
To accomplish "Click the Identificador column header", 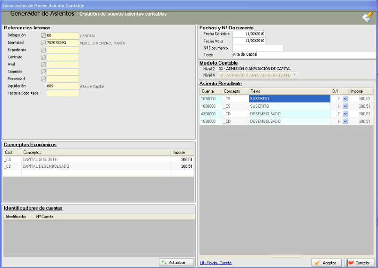I will point(18,216).
